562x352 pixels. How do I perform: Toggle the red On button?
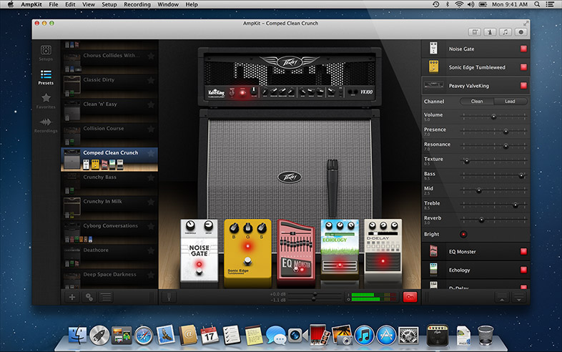point(410,297)
